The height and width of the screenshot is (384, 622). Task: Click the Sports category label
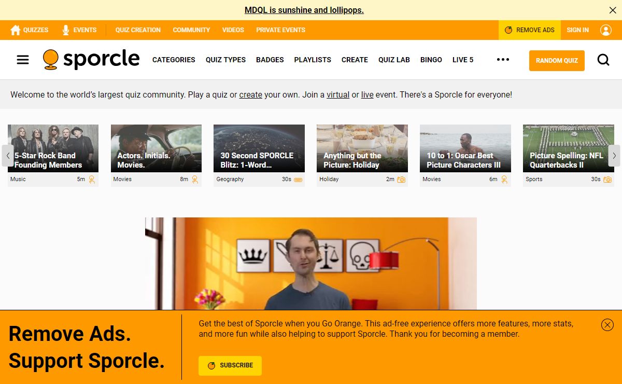534,180
